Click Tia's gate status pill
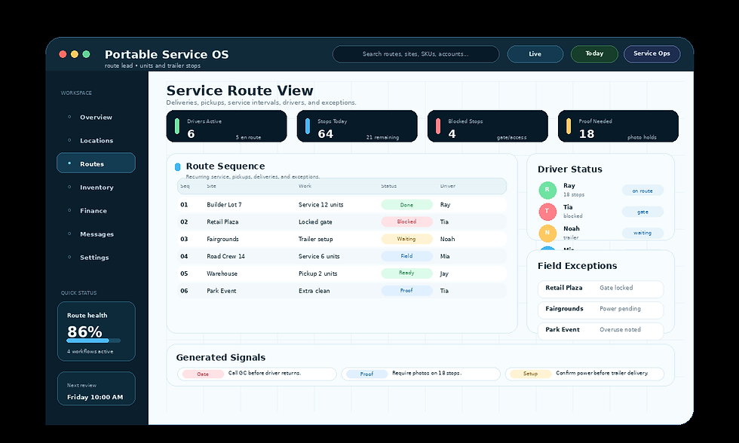 click(642, 212)
